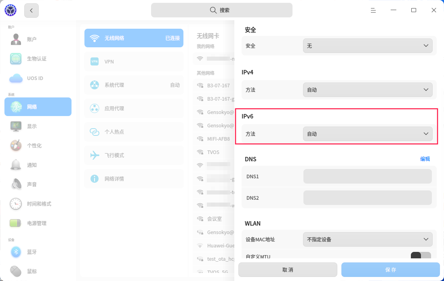
Task: Select the Huawei-Gue wireless network
Action: tap(214, 245)
